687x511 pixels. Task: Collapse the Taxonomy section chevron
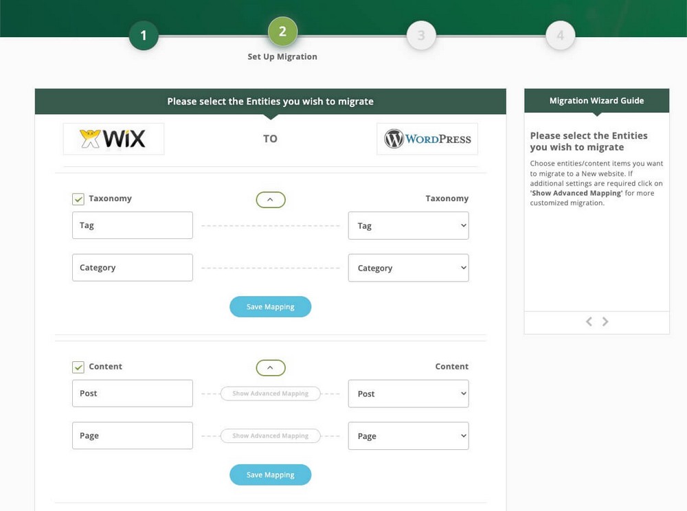point(270,200)
